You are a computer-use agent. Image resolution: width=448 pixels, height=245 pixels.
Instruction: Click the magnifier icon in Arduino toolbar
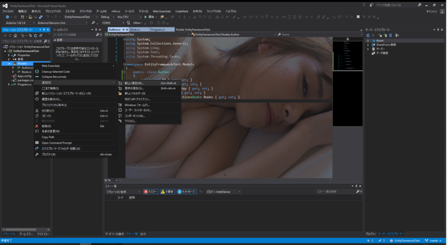click(93, 23)
